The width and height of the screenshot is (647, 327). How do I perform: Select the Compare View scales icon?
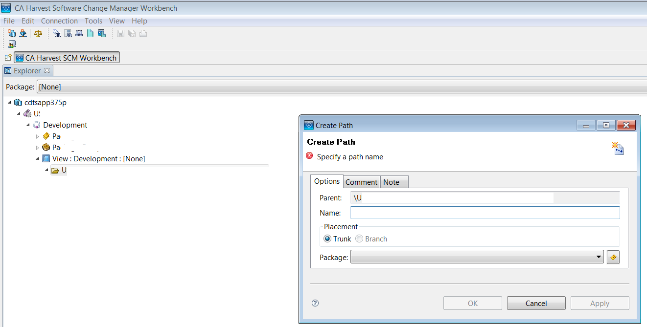click(38, 33)
